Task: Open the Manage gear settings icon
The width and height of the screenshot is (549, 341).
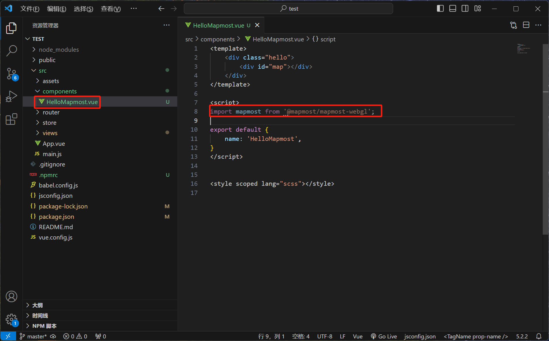Action: (12, 319)
